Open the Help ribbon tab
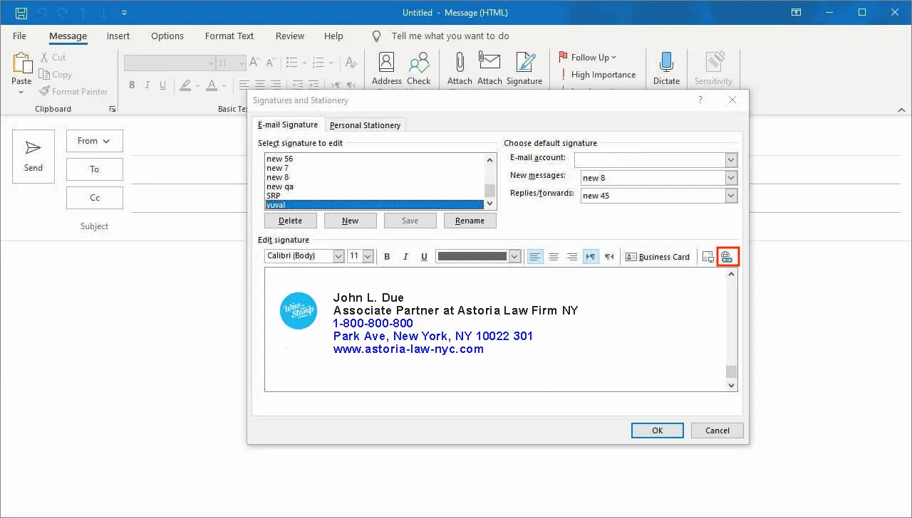Viewport: 912px width, 518px height. click(333, 36)
